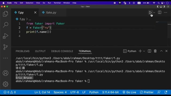Click Ln 2, Col 14 cursor position
171x96 pixels.
[x=42, y=92]
